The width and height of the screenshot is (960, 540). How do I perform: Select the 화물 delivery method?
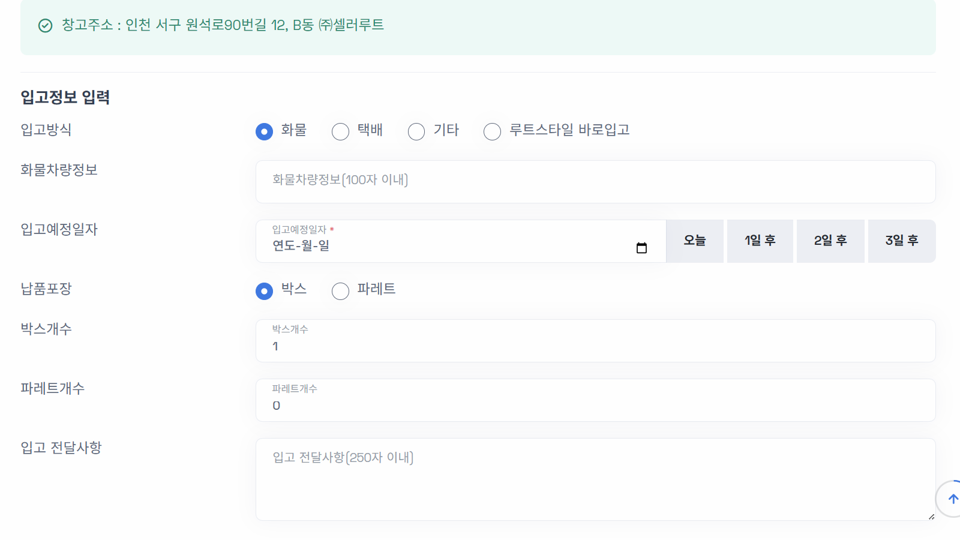point(264,131)
